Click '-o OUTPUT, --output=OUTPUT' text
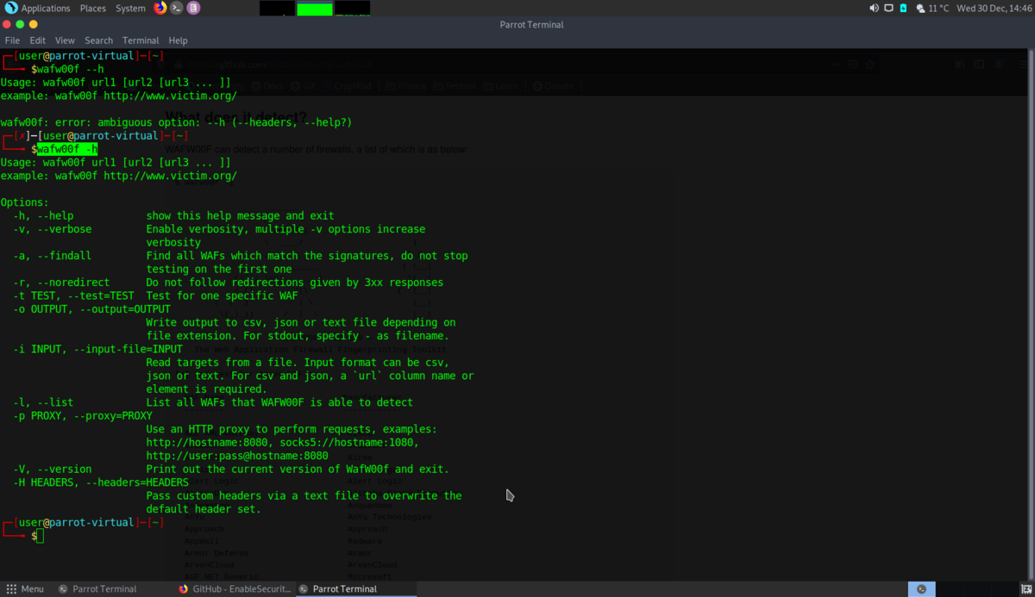 click(91, 309)
